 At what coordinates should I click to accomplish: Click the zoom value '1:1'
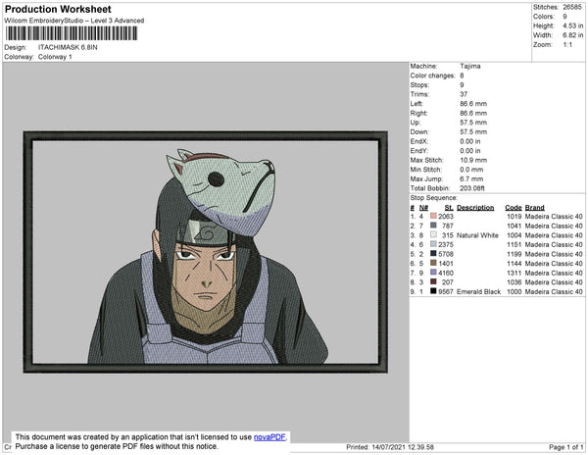(x=567, y=45)
